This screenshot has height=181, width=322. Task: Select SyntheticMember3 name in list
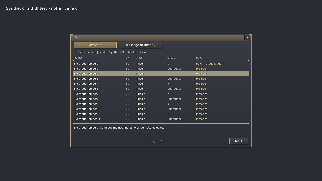pos(86,79)
